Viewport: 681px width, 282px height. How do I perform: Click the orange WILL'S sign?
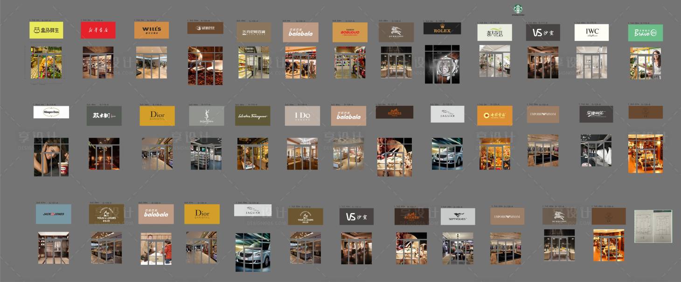coord(152,30)
